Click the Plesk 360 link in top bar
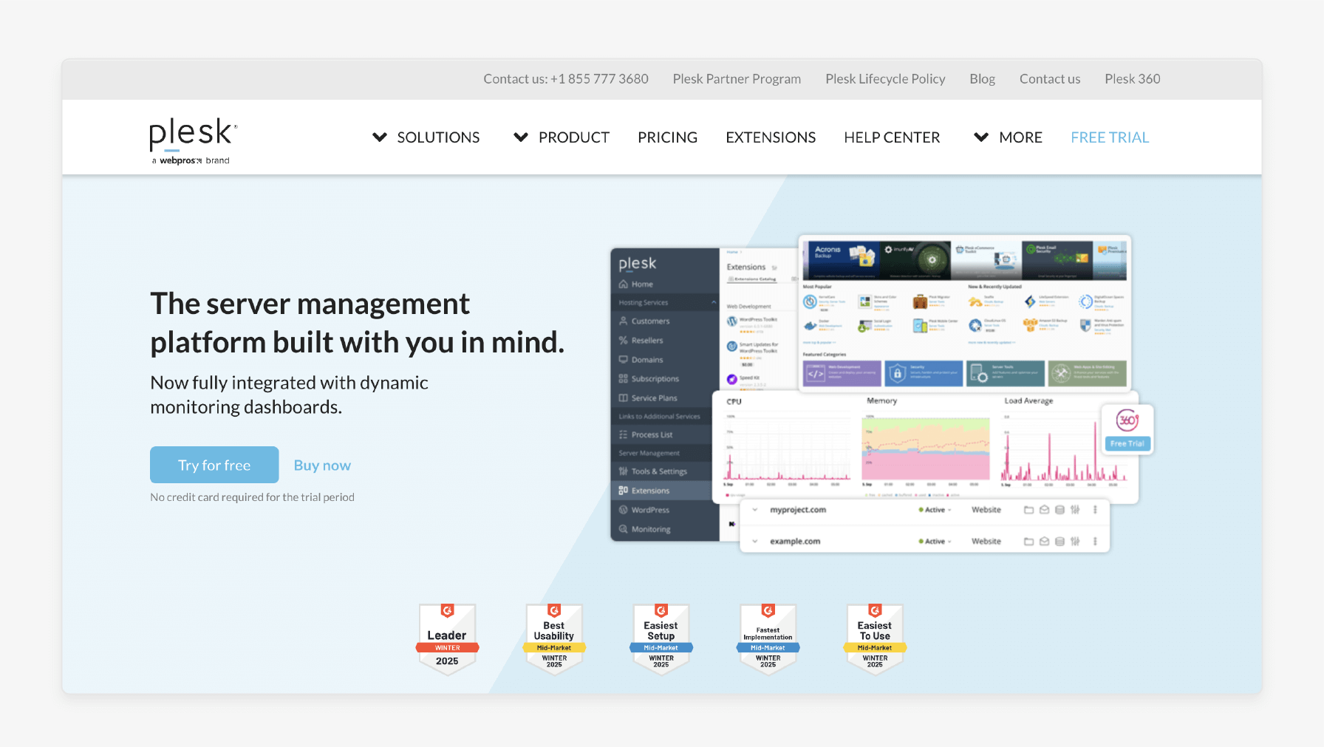This screenshot has width=1324, height=747. pos(1133,79)
